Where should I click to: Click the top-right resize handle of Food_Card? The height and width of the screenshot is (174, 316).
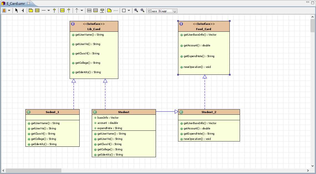230,21
